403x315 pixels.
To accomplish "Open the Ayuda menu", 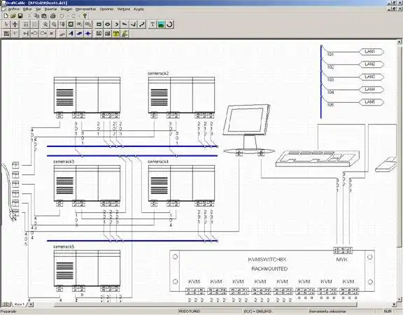I will [139, 9].
